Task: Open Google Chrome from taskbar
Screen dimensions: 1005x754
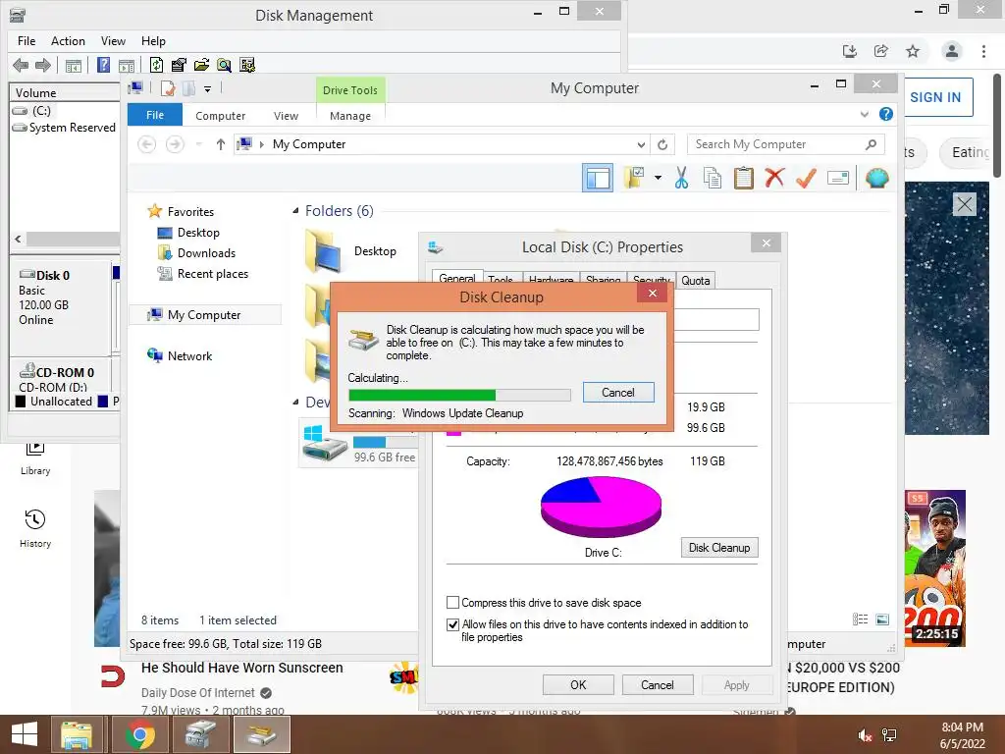Action: (x=140, y=734)
